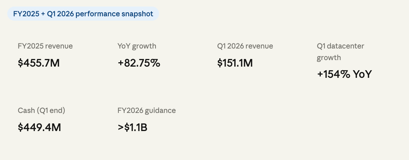This screenshot has width=409, height=160.
Task: Click the FY2025 + Q1 2026 performance snapshot pill
Action: click(x=83, y=14)
